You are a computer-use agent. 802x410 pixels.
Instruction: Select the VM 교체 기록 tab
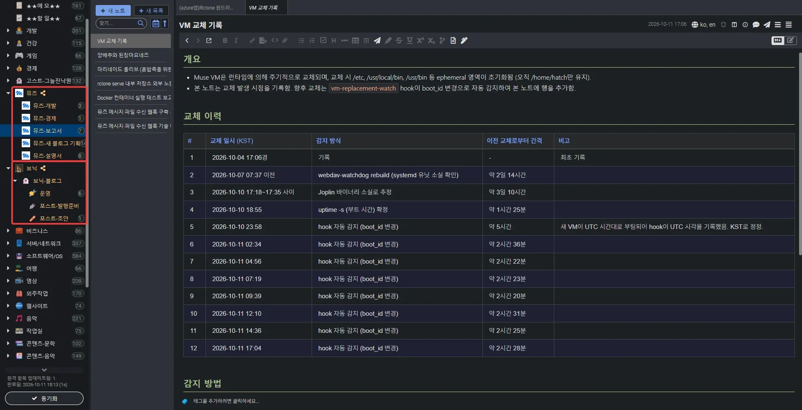[266, 8]
